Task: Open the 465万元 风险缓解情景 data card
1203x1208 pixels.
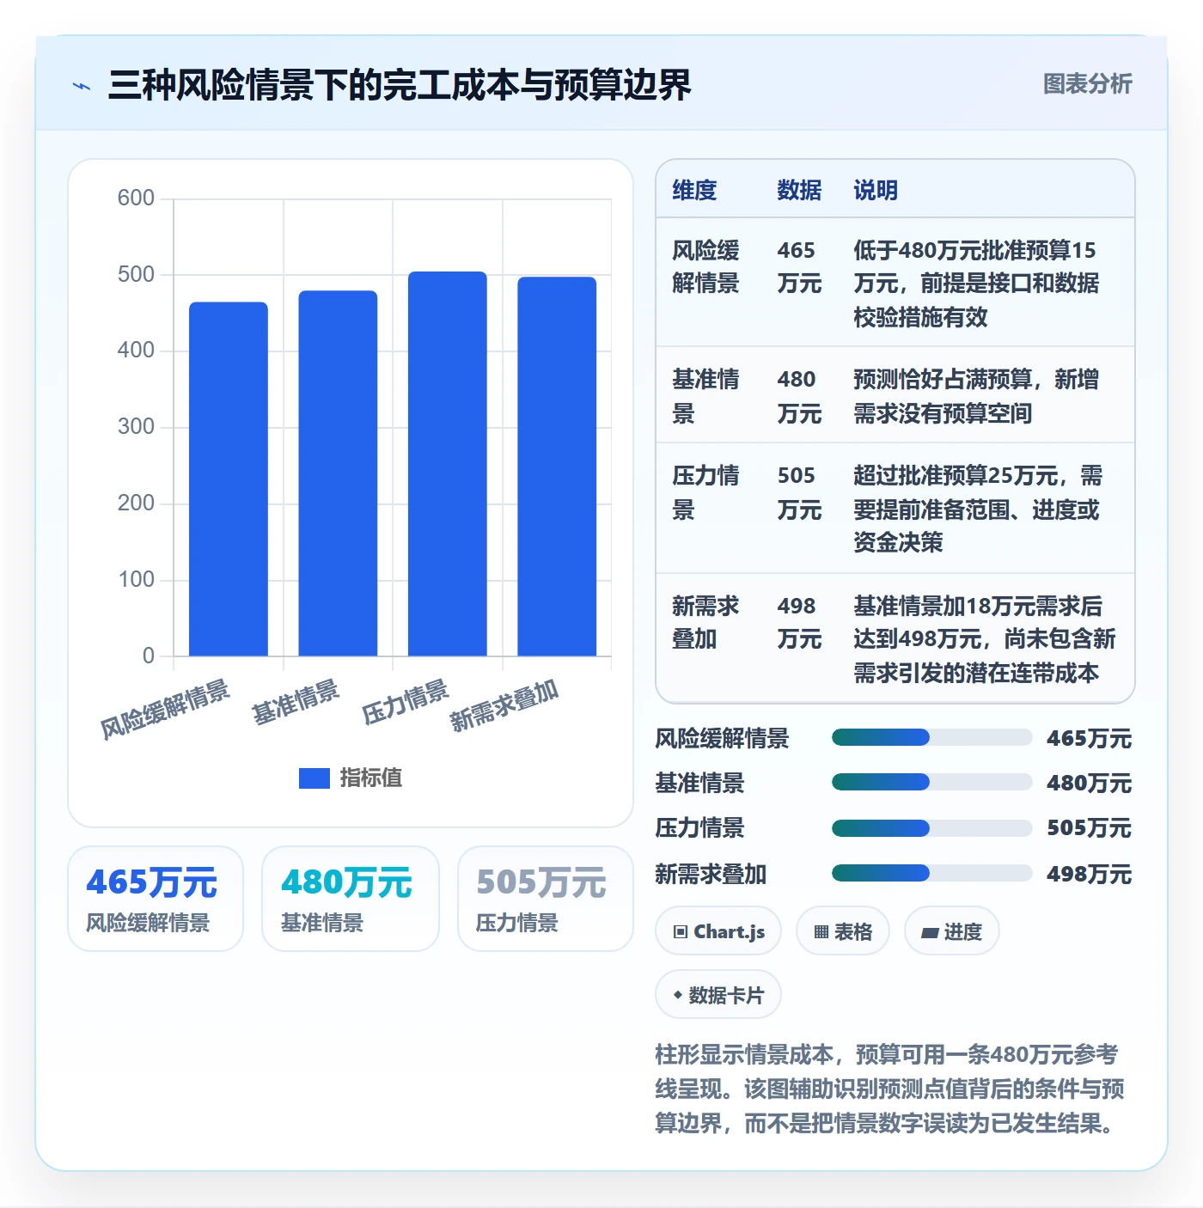Action: point(156,899)
